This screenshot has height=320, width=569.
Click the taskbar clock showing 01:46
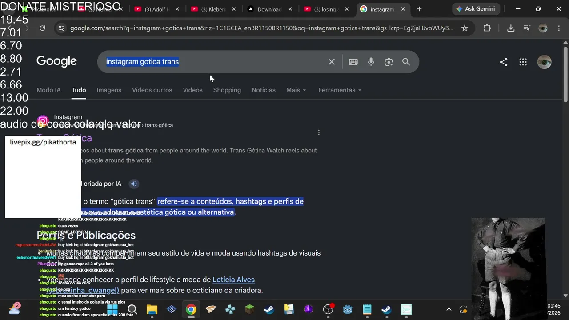(554, 306)
